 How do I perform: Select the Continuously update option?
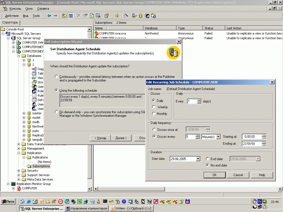pos(56,76)
